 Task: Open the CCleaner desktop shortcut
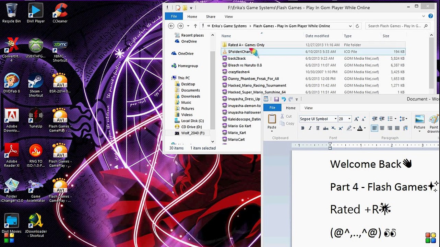(60, 13)
